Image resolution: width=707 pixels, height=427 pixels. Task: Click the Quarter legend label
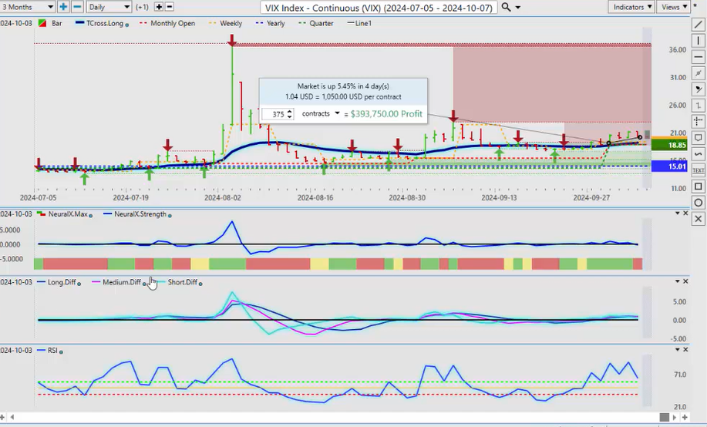click(322, 23)
